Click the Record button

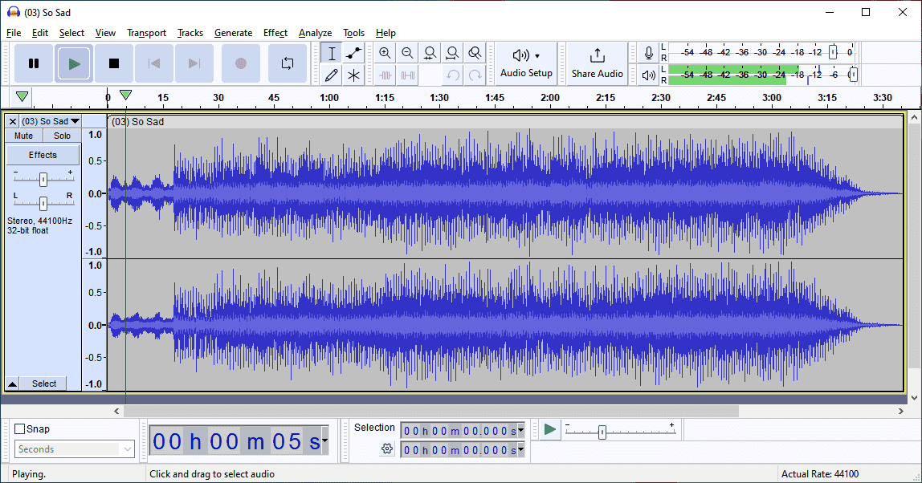(240, 63)
